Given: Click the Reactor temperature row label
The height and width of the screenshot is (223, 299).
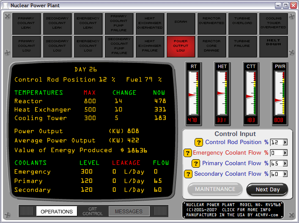Looking at the screenshot, I should (28, 101).
